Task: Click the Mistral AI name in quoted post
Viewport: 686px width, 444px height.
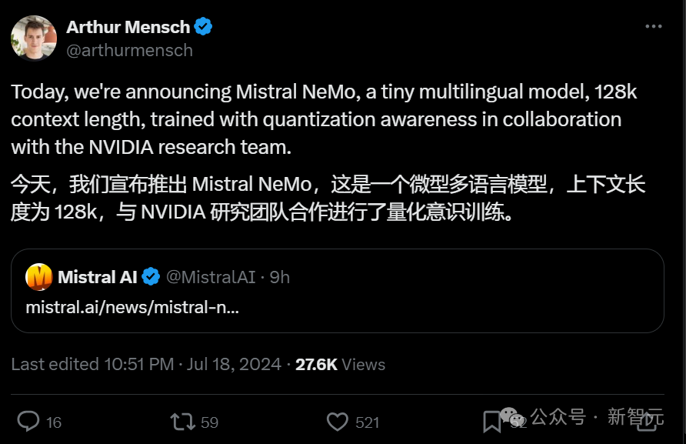Action: pos(97,277)
